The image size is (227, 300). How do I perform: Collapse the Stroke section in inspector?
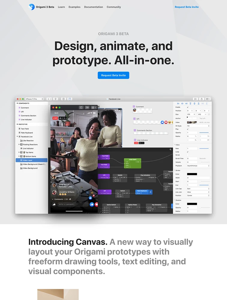(x=174, y=170)
